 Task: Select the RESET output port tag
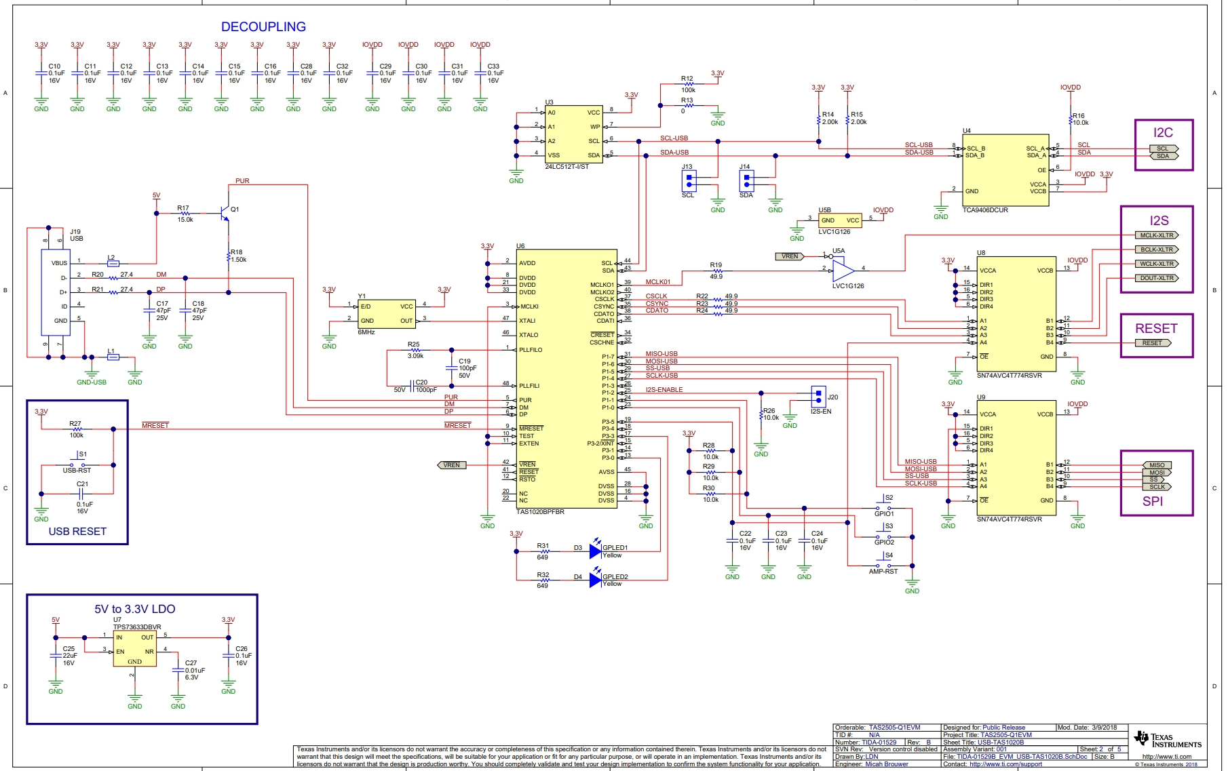(x=1153, y=343)
